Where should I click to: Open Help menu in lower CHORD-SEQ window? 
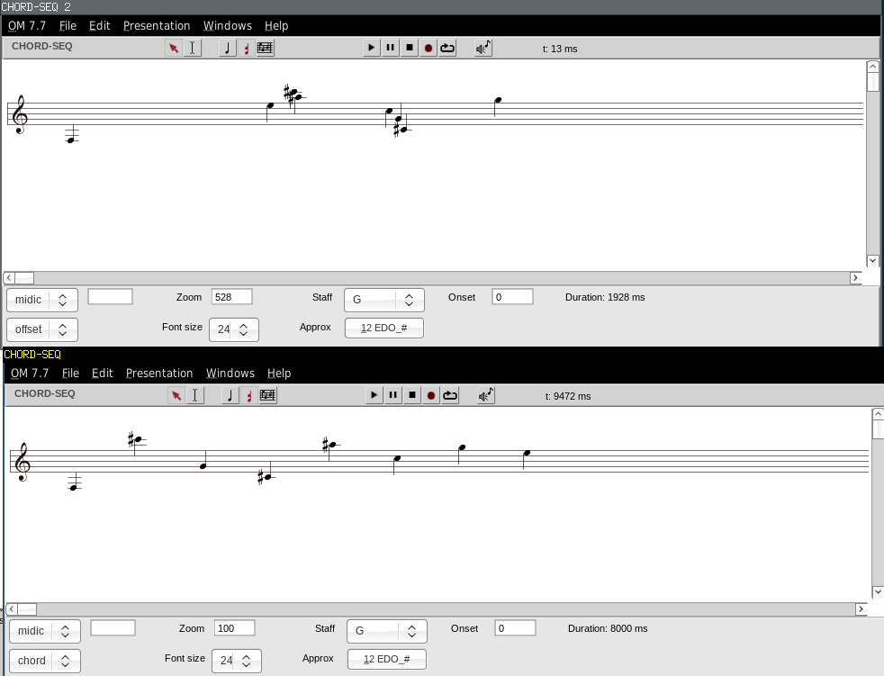[x=279, y=374]
